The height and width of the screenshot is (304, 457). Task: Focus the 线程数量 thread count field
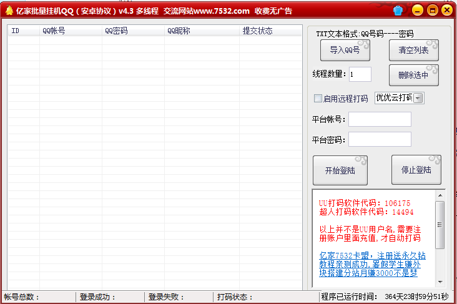pyautogui.click(x=360, y=74)
